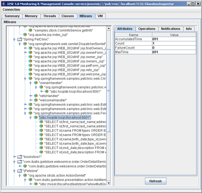The width and height of the screenshot is (202, 193).
Task: Select the MBeans tab
Action: pos(86,16)
